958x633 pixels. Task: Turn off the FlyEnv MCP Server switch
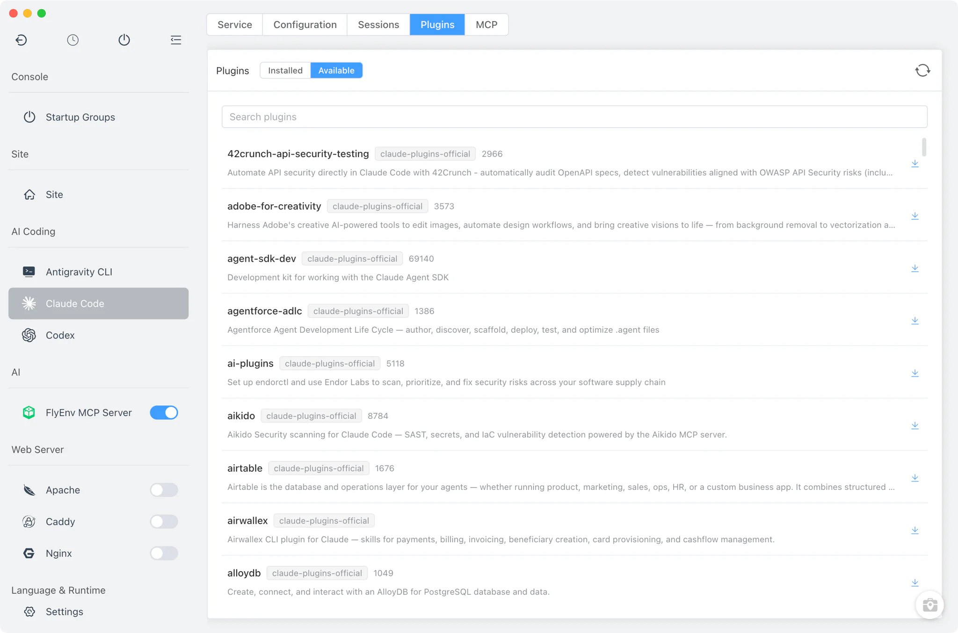164,412
